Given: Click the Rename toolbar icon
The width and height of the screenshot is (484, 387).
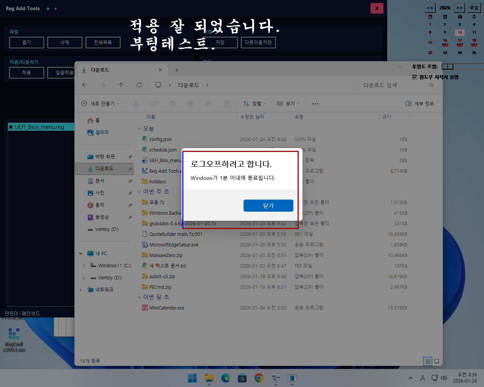Looking at the screenshot, I should pos(191,104).
